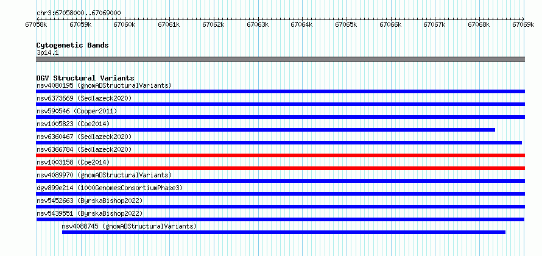The width and height of the screenshot is (542, 256).
Task: Click the 67058k ruler tick label
Action: click(37, 24)
